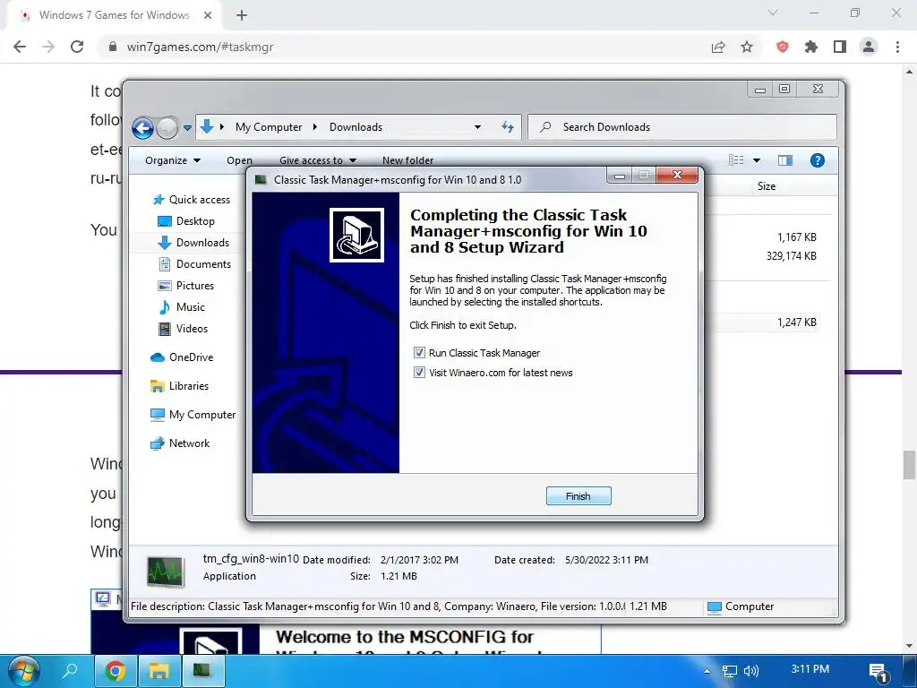The width and height of the screenshot is (917, 688).
Task: Switch to Windows 7 Games for Windows tab
Action: [x=114, y=15]
